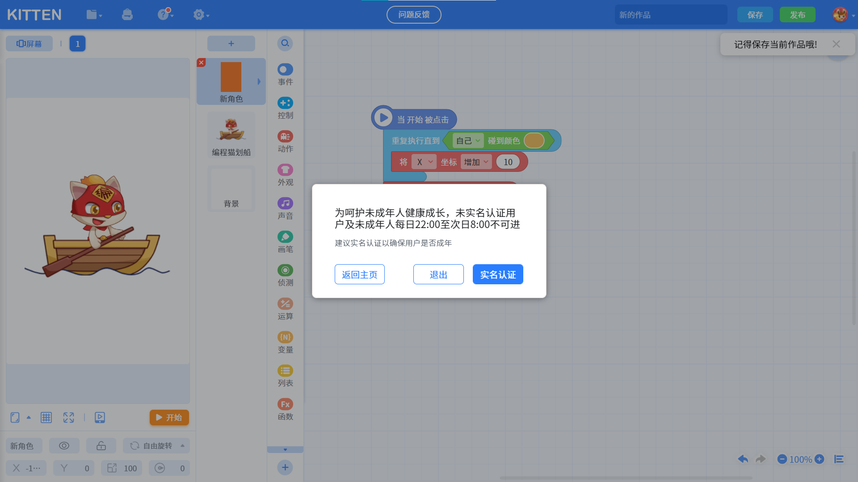
Task: Select the 声音 block category
Action: pyautogui.click(x=285, y=209)
